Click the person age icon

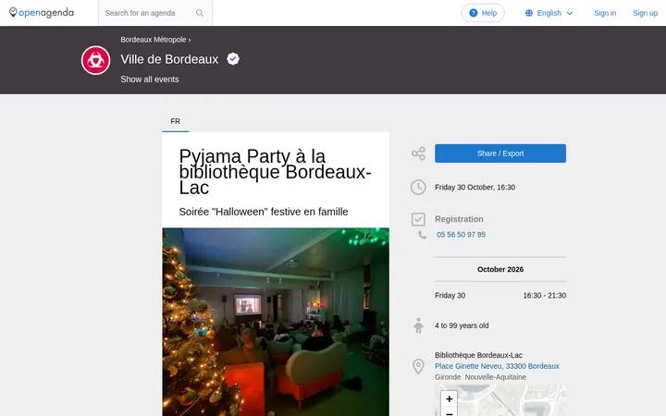point(418,325)
